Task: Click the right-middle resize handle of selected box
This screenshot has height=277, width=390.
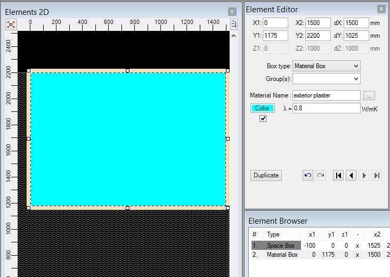Action: [x=228, y=138]
